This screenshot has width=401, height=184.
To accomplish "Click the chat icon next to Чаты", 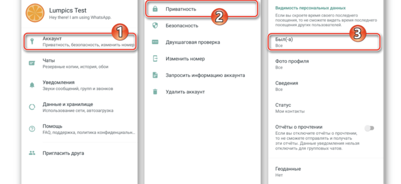I will [x=32, y=63].
